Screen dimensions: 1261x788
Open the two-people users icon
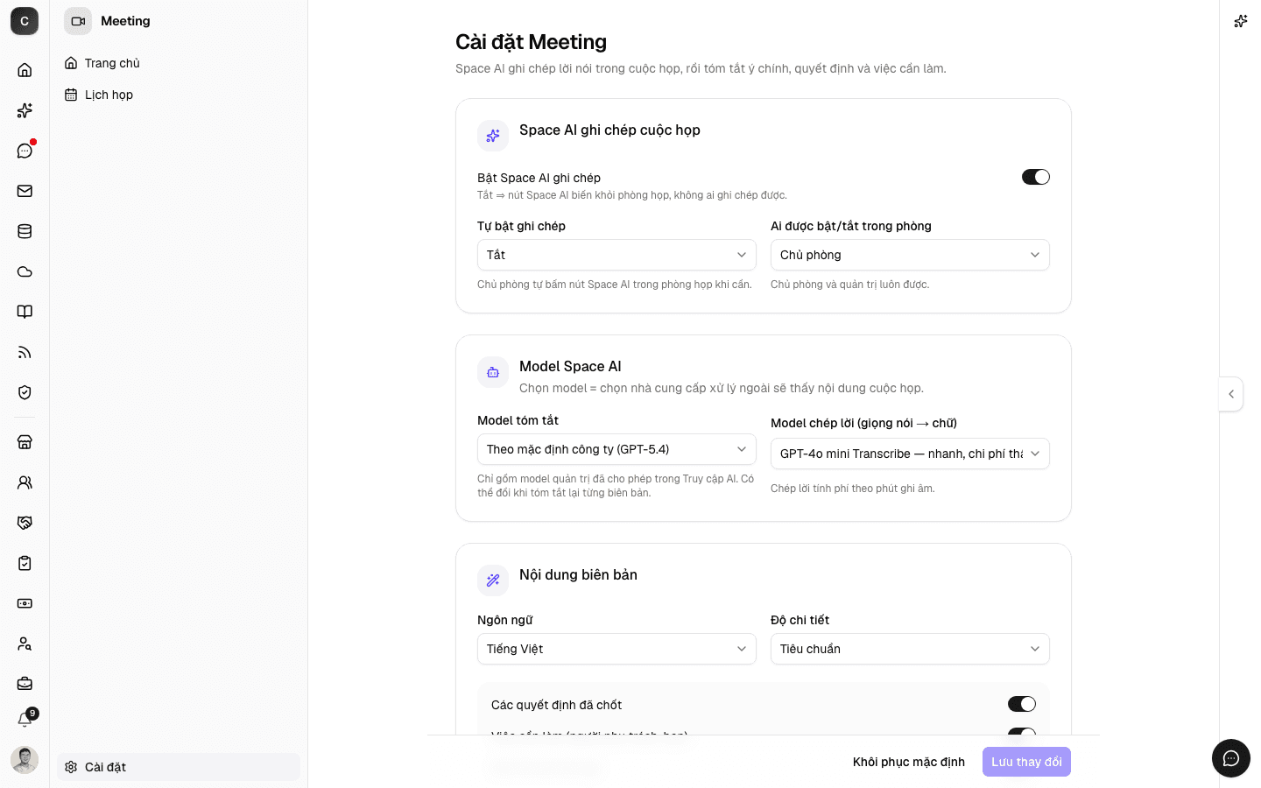coord(25,482)
